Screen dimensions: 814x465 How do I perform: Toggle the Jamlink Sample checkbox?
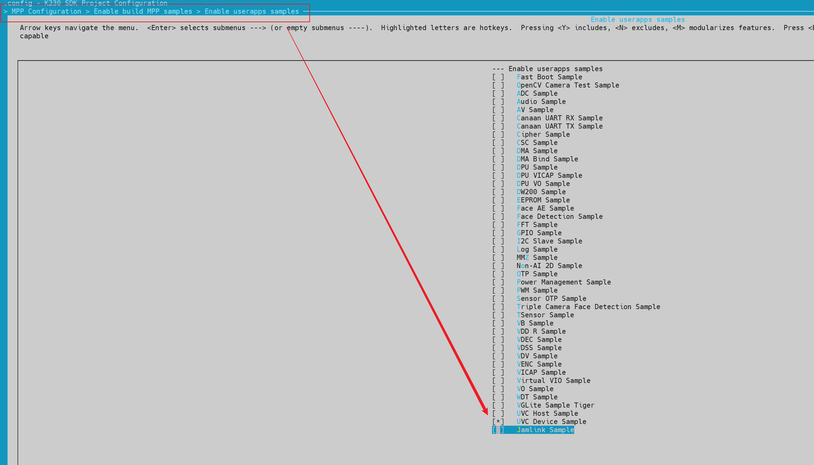tap(498, 430)
